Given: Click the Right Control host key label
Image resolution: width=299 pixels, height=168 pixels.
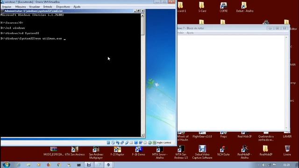Looking at the screenshot, I should pos(164,143).
